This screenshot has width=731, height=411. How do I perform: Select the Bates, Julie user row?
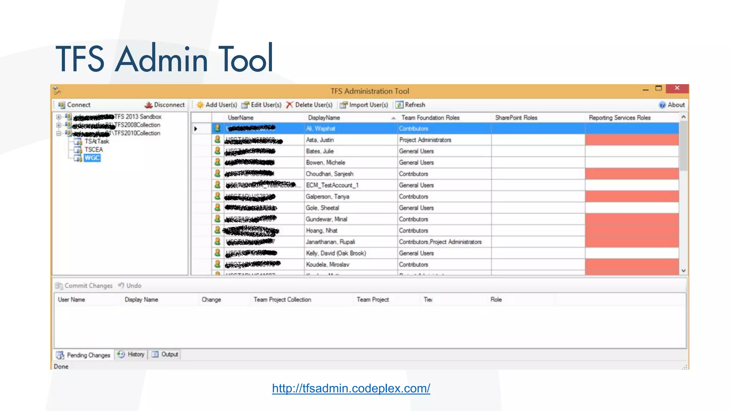coord(319,151)
